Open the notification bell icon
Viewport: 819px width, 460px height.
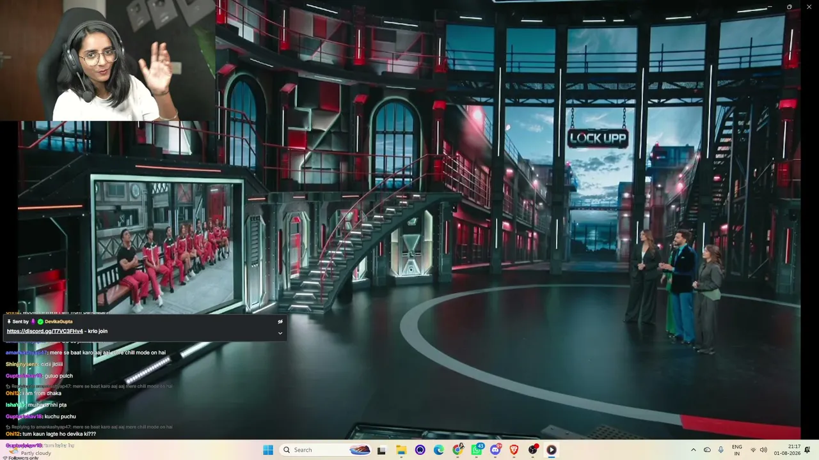(x=807, y=450)
